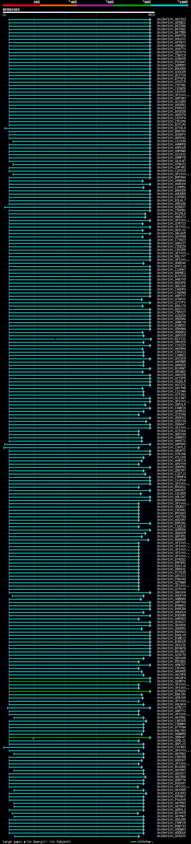The image size is (191, 844).
Task: Click the green alignment bar for UniRef100_Q5B047
Action: 80,738
